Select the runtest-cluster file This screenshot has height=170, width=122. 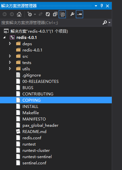tap(36, 151)
